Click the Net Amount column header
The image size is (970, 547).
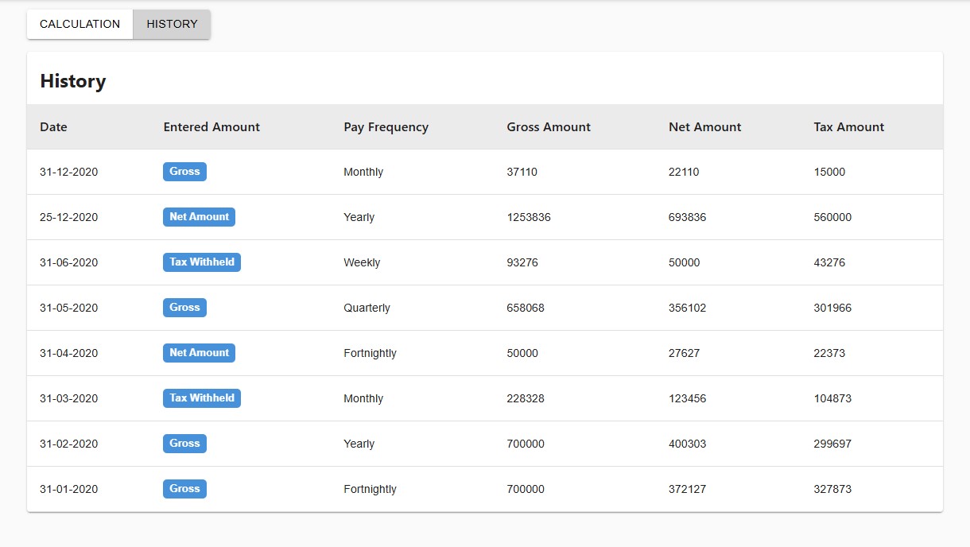[x=704, y=127]
